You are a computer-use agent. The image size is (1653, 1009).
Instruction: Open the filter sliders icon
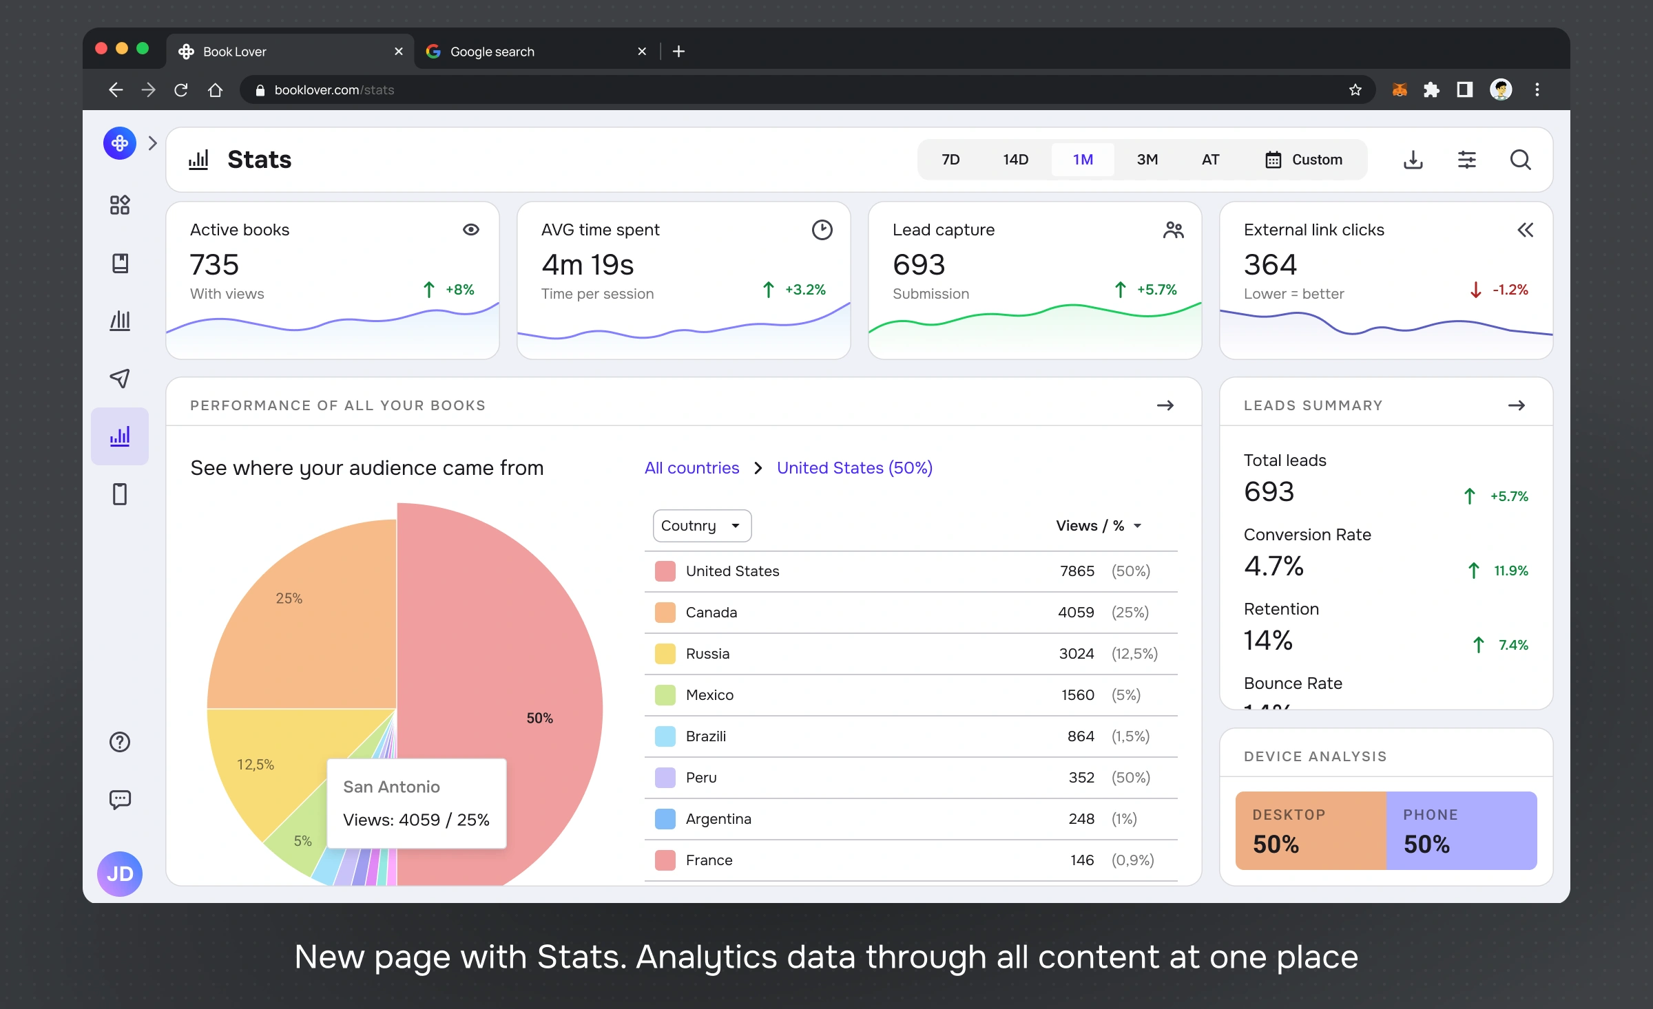1467,160
